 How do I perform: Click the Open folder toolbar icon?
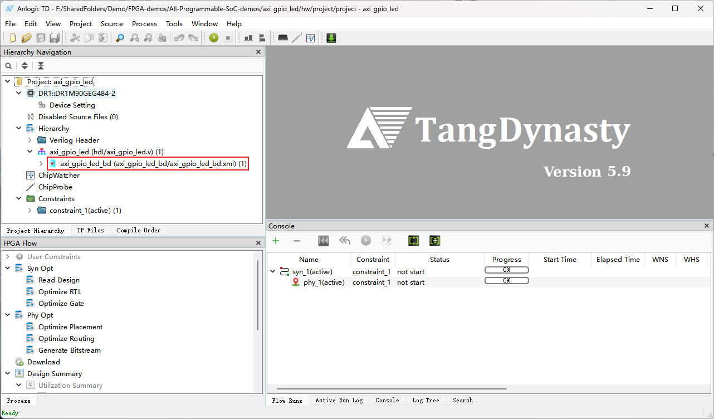[x=26, y=38]
